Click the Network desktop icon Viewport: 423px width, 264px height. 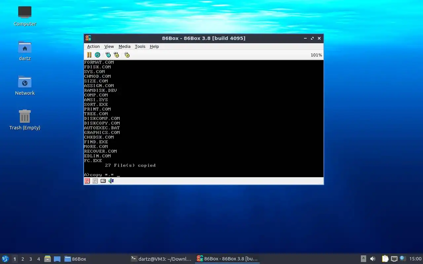[25, 85]
